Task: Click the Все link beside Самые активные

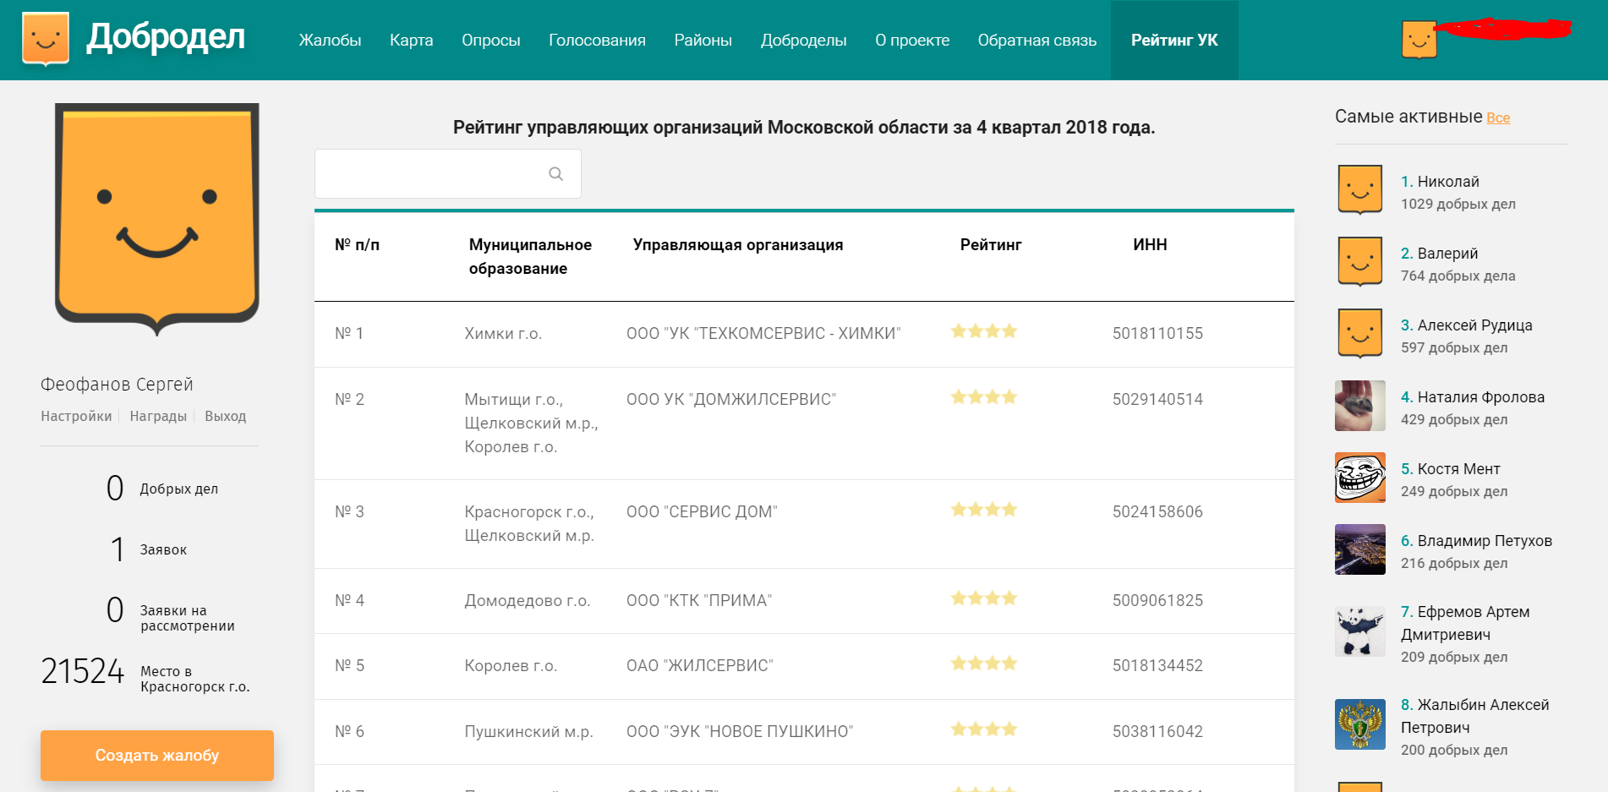Action: point(1498,118)
